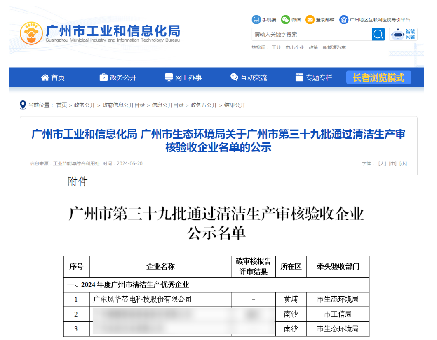Open the 首页 navigation menu
The image size is (437, 340).
click(x=52, y=77)
